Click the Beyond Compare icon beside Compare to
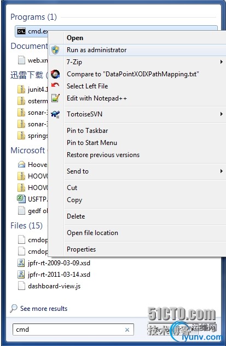 coord(55,74)
